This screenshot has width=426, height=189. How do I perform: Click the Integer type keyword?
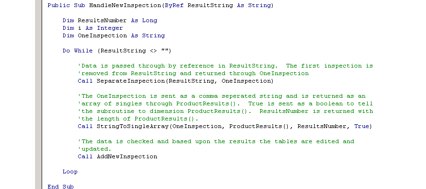click(110, 28)
